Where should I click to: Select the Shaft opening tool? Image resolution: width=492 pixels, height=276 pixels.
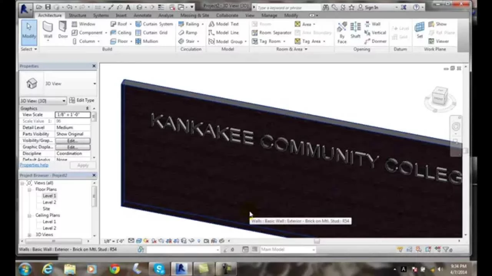[356, 31]
